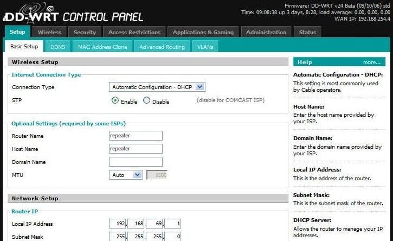Open the Administration tab
The height and width of the screenshot is (241, 393).
[266, 32]
